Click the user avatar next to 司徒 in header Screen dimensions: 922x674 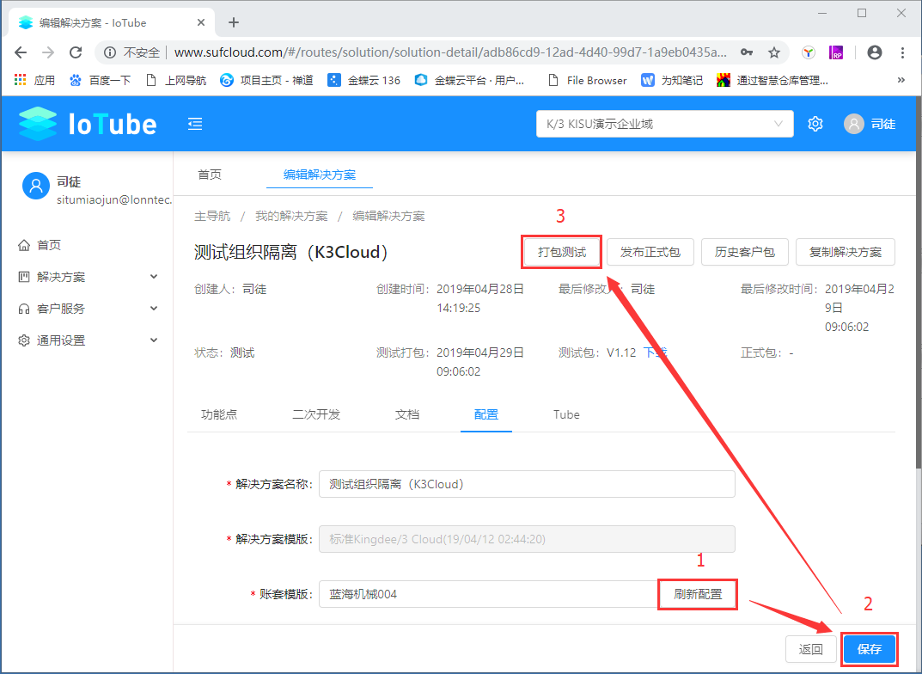tap(854, 124)
